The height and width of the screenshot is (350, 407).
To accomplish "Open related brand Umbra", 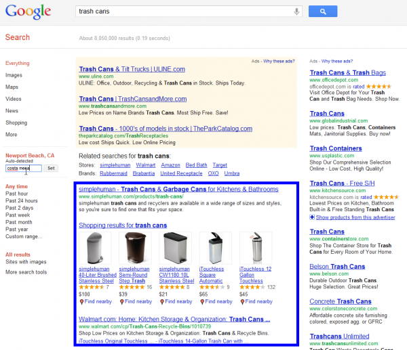I will pyautogui.click(x=232, y=173).
